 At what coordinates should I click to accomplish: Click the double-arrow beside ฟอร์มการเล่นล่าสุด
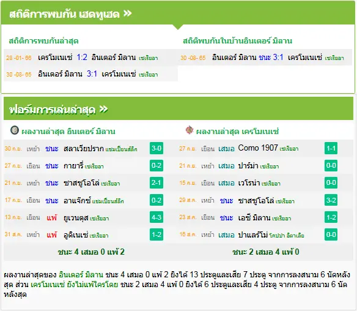[103, 109]
